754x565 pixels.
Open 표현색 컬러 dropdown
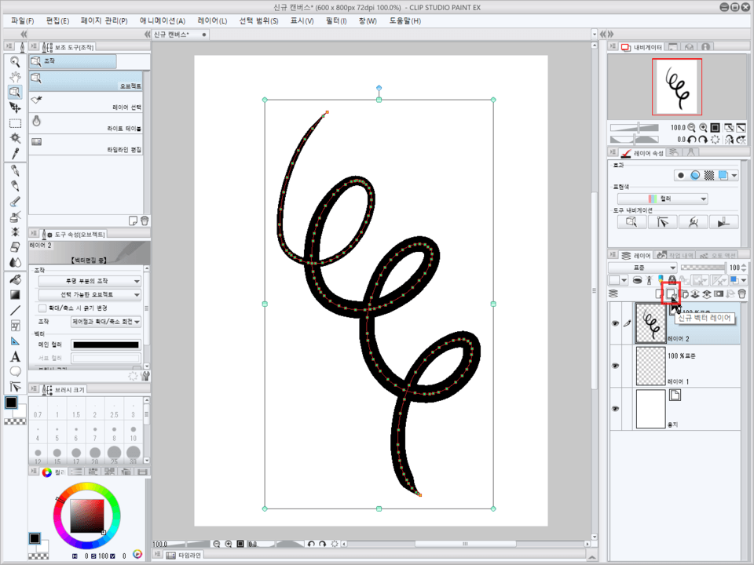(662, 199)
